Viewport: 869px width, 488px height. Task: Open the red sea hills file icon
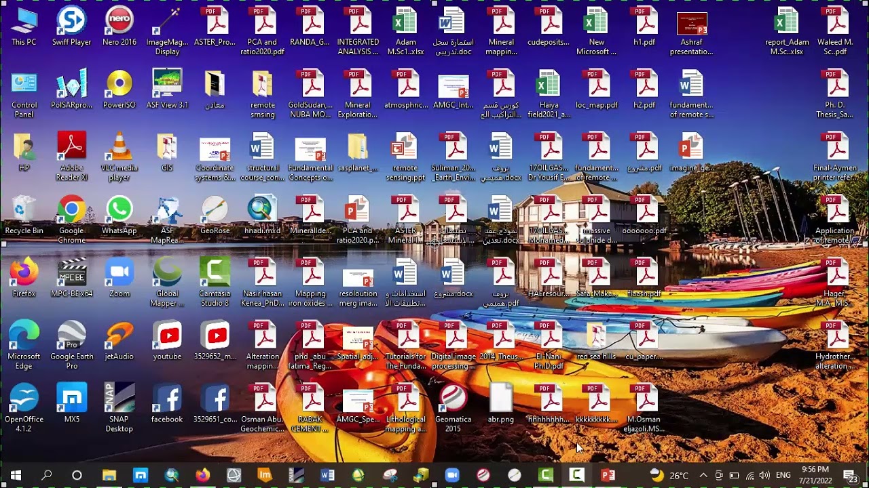(596, 341)
